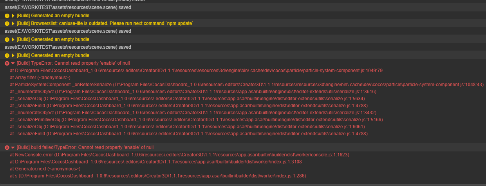Open the _serializePrimitiveObj stack frame
486x186 pixels.
tap(196, 120)
